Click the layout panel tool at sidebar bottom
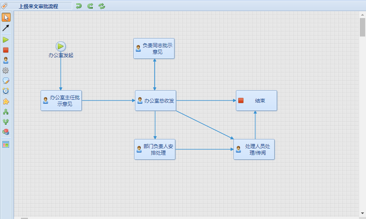This screenshot has height=219, width=366. [6, 144]
